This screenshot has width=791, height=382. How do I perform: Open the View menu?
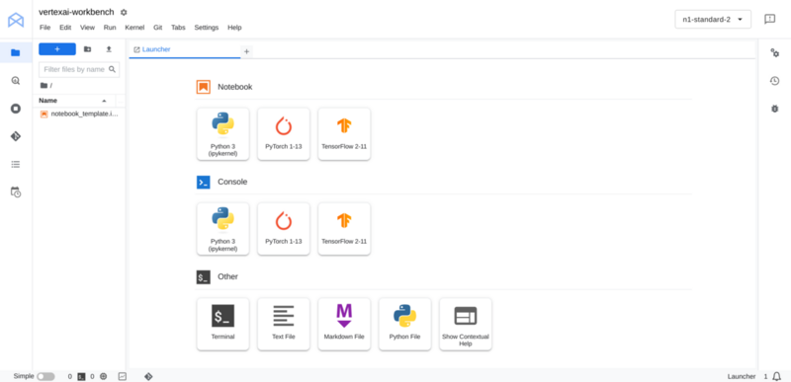pyautogui.click(x=87, y=28)
